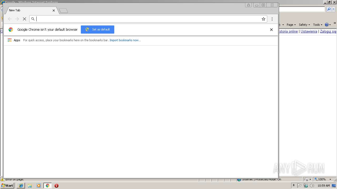Switch to Chrome taskbar button
337x189 pixels.
click(x=47, y=186)
